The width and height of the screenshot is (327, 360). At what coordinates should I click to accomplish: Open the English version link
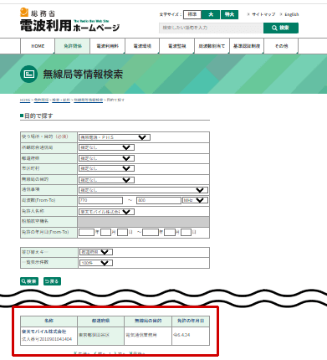pos(291,14)
